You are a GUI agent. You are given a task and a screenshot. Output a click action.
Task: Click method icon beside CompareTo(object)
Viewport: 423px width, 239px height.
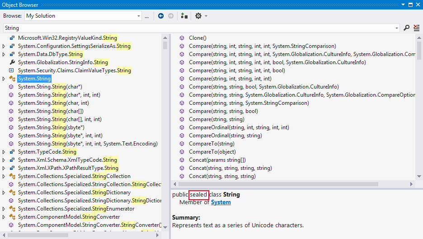coord(182,152)
